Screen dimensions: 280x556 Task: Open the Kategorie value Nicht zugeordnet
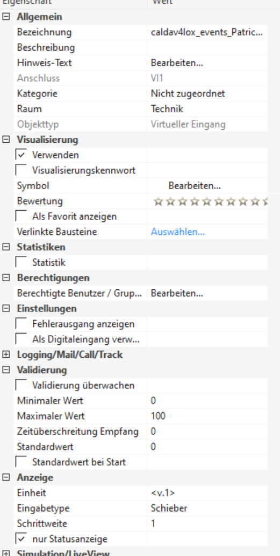[207, 94]
